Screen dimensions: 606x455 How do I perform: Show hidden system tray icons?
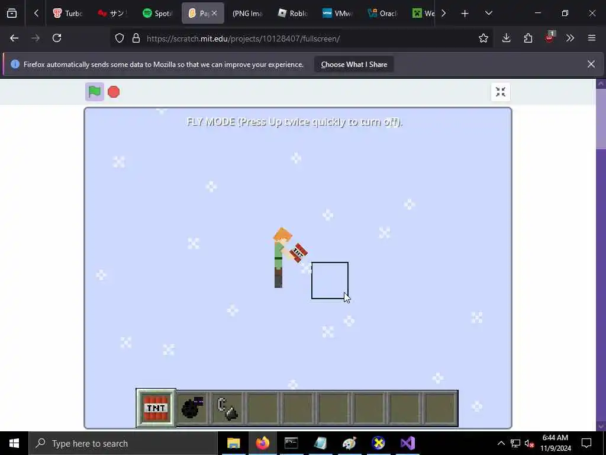pos(501,443)
